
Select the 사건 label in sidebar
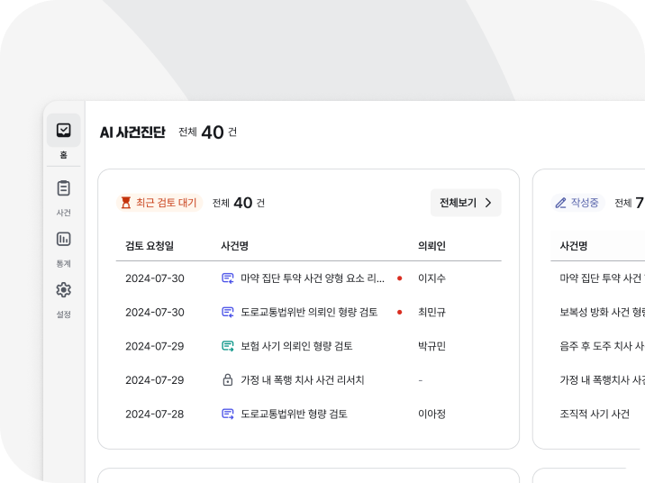(x=63, y=213)
